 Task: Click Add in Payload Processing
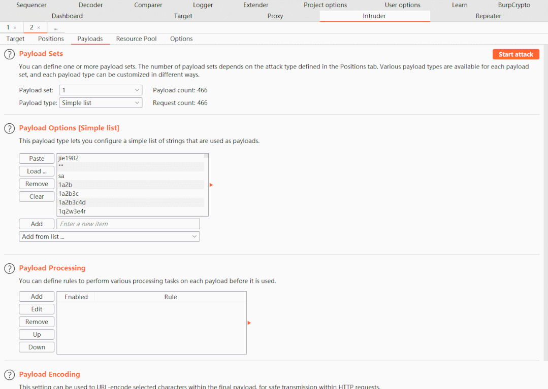tap(37, 297)
